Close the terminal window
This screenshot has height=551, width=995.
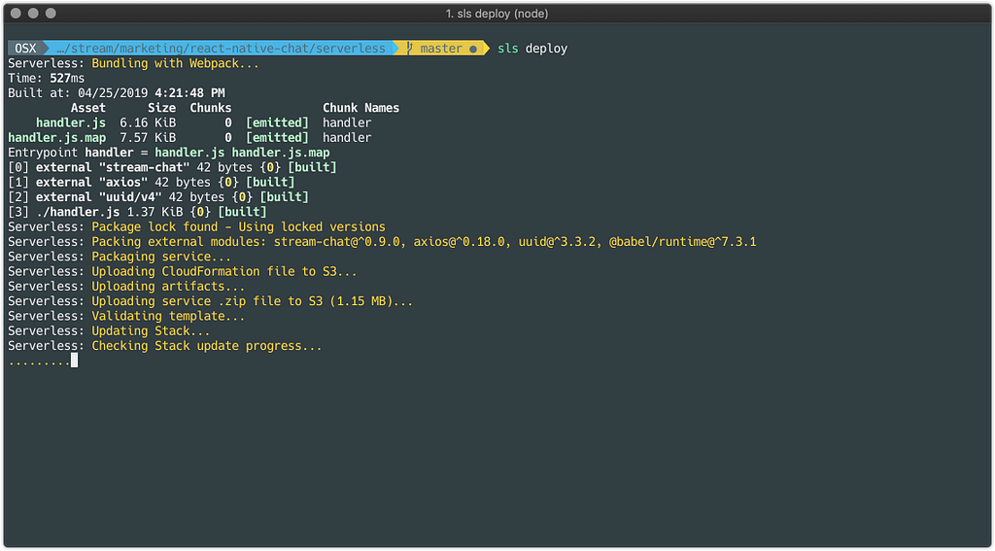pyautogui.click(x=15, y=14)
